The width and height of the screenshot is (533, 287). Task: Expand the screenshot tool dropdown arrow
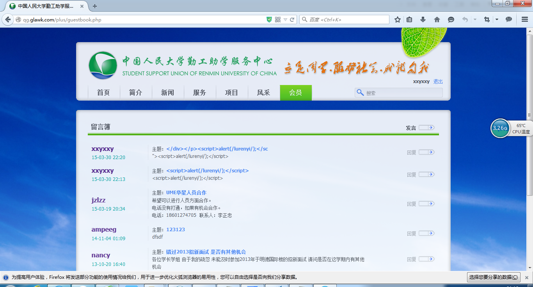(x=497, y=19)
